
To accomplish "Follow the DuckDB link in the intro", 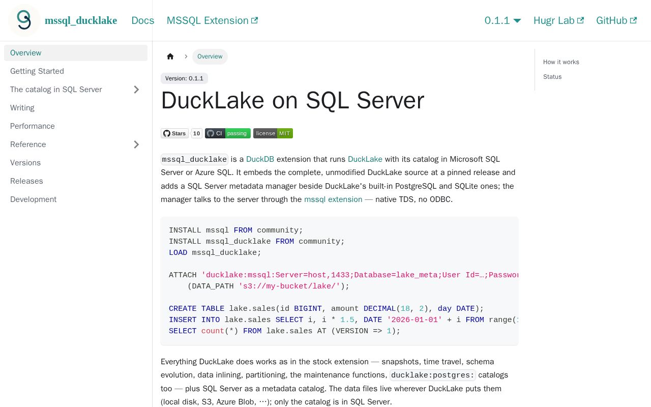I will click(260, 159).
